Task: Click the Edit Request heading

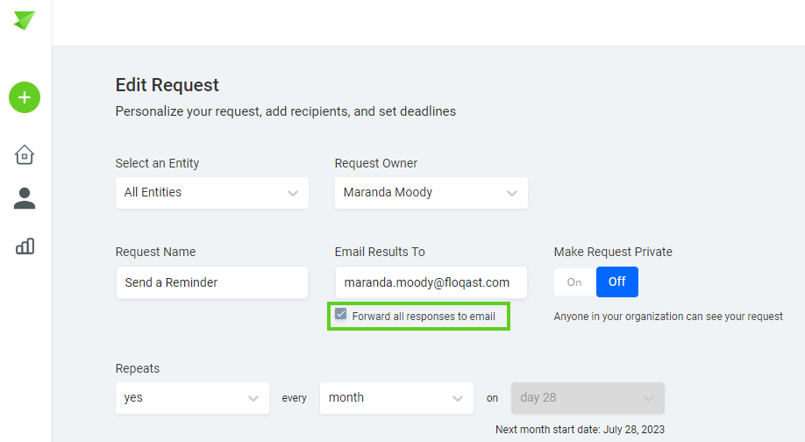Action: coord(167,85)
